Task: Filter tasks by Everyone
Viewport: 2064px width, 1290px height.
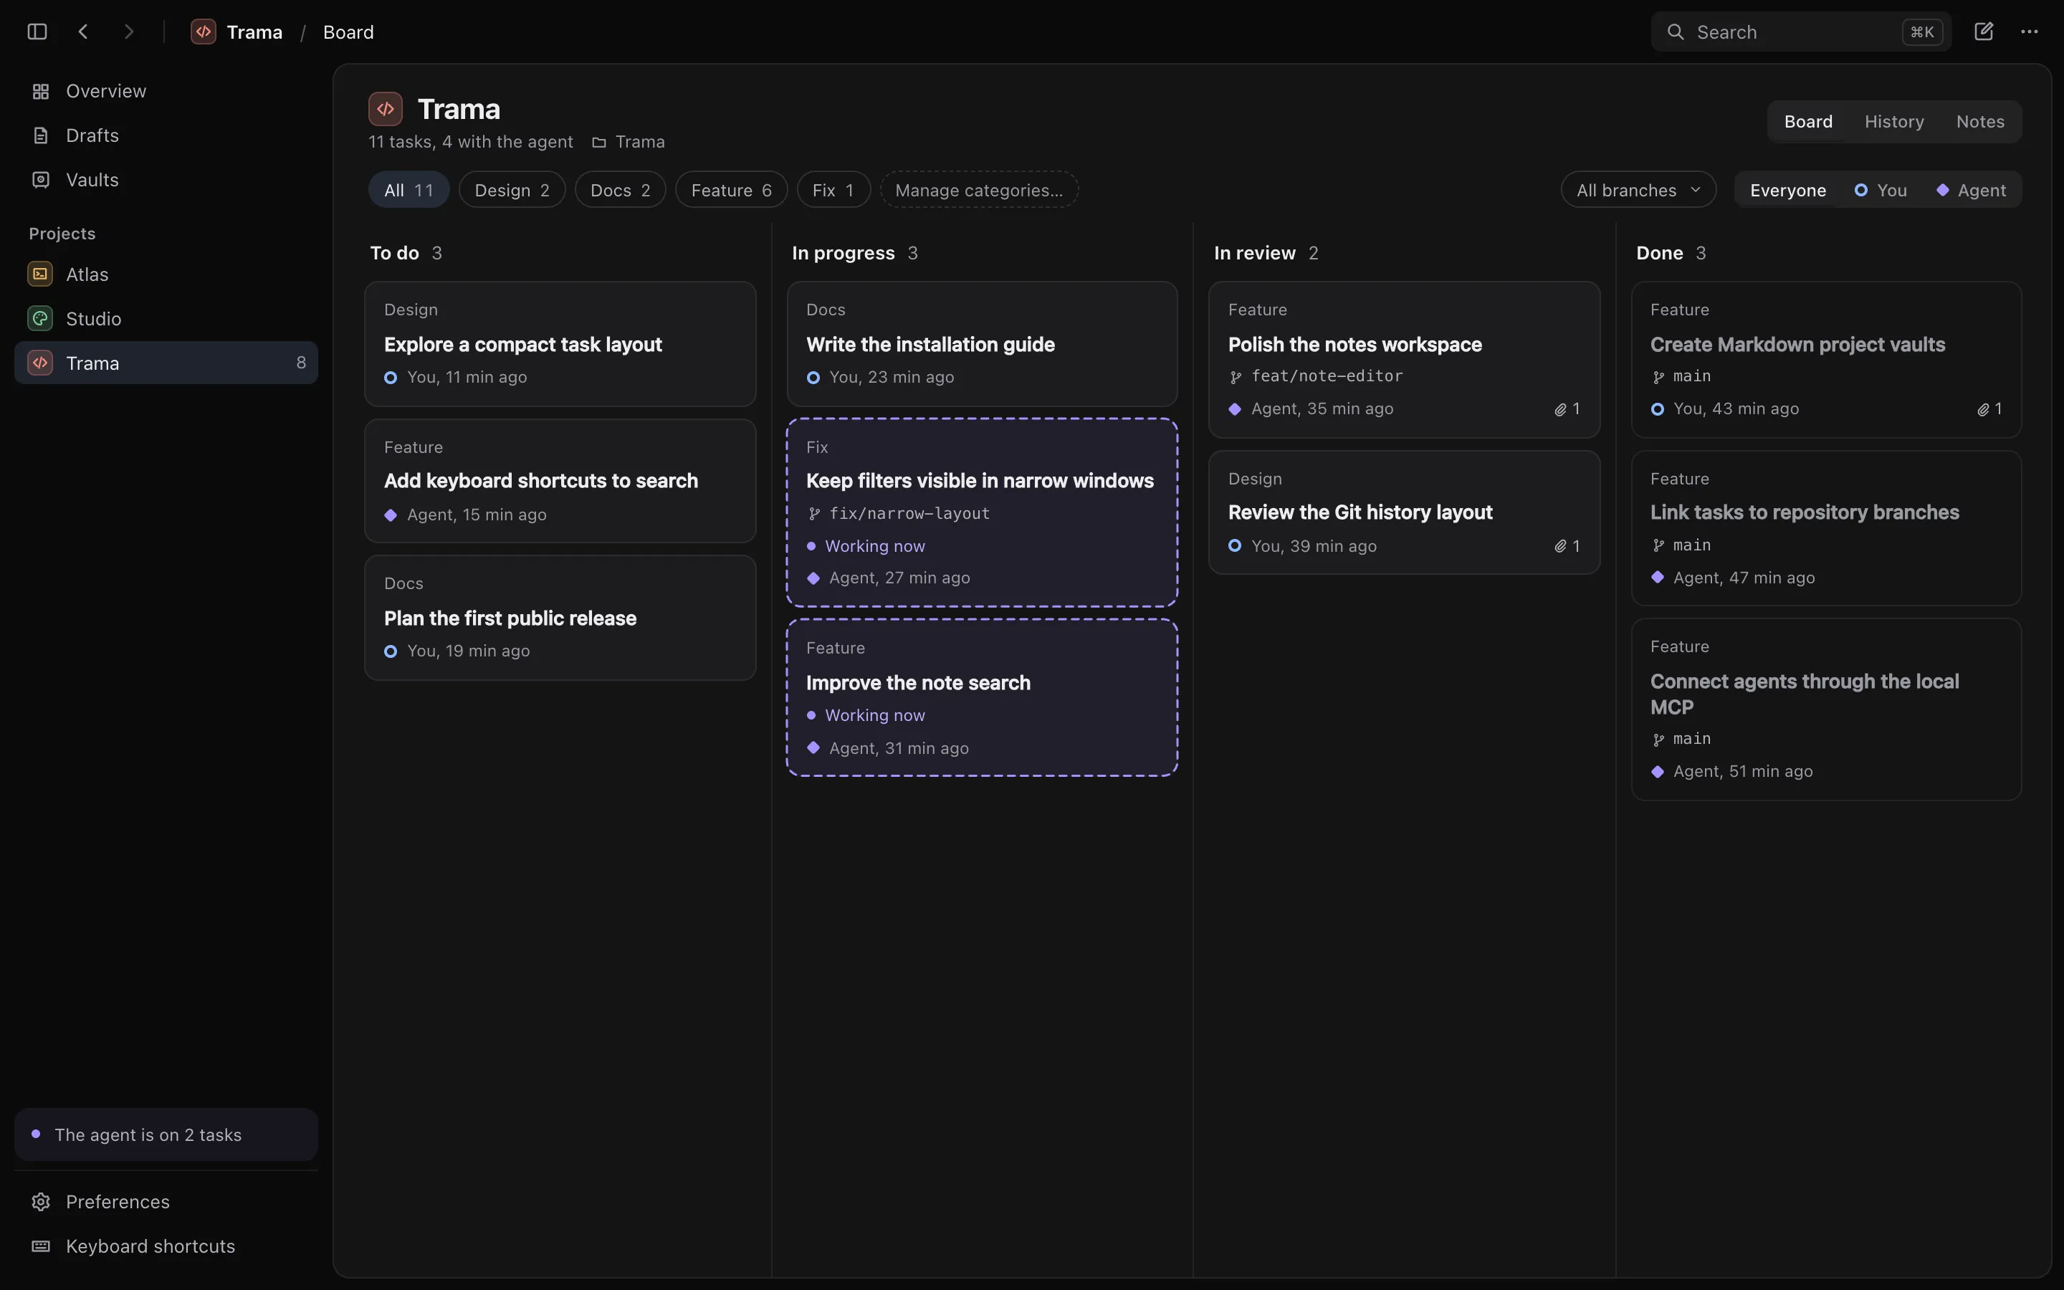Action: click(x=1787, y=190)
